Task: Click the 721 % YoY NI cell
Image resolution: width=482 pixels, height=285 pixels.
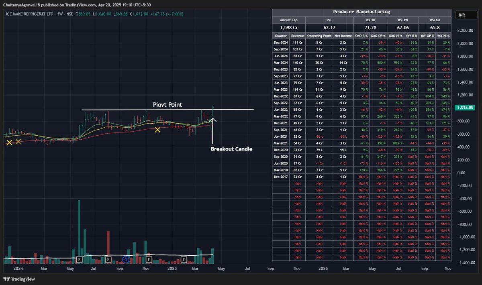Action: pyautogui.click(x=443, y=123)
